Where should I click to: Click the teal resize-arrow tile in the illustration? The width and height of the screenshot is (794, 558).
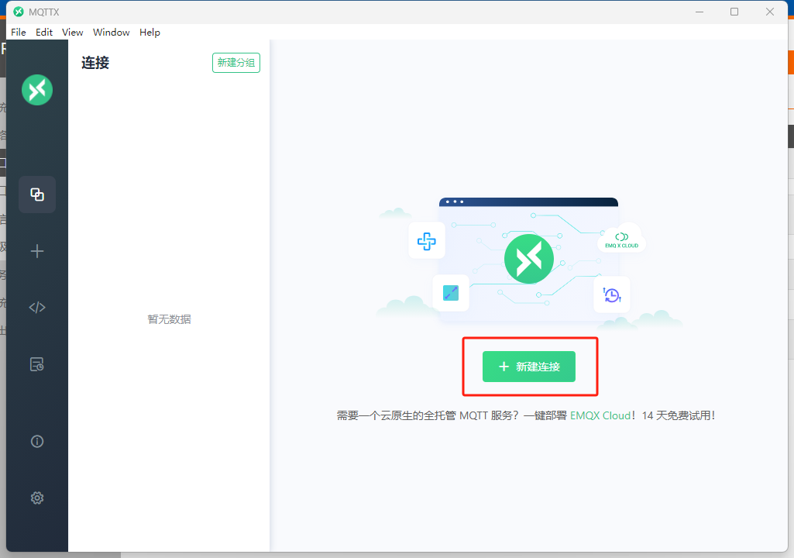pyautogui.click(x=451, y=293)
